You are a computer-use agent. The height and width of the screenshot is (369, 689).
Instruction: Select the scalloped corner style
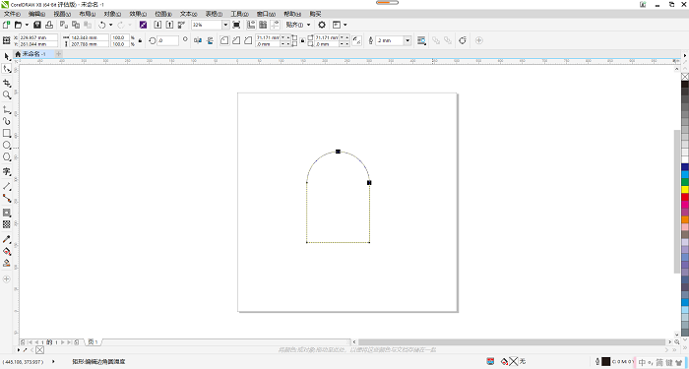[236, 40]
